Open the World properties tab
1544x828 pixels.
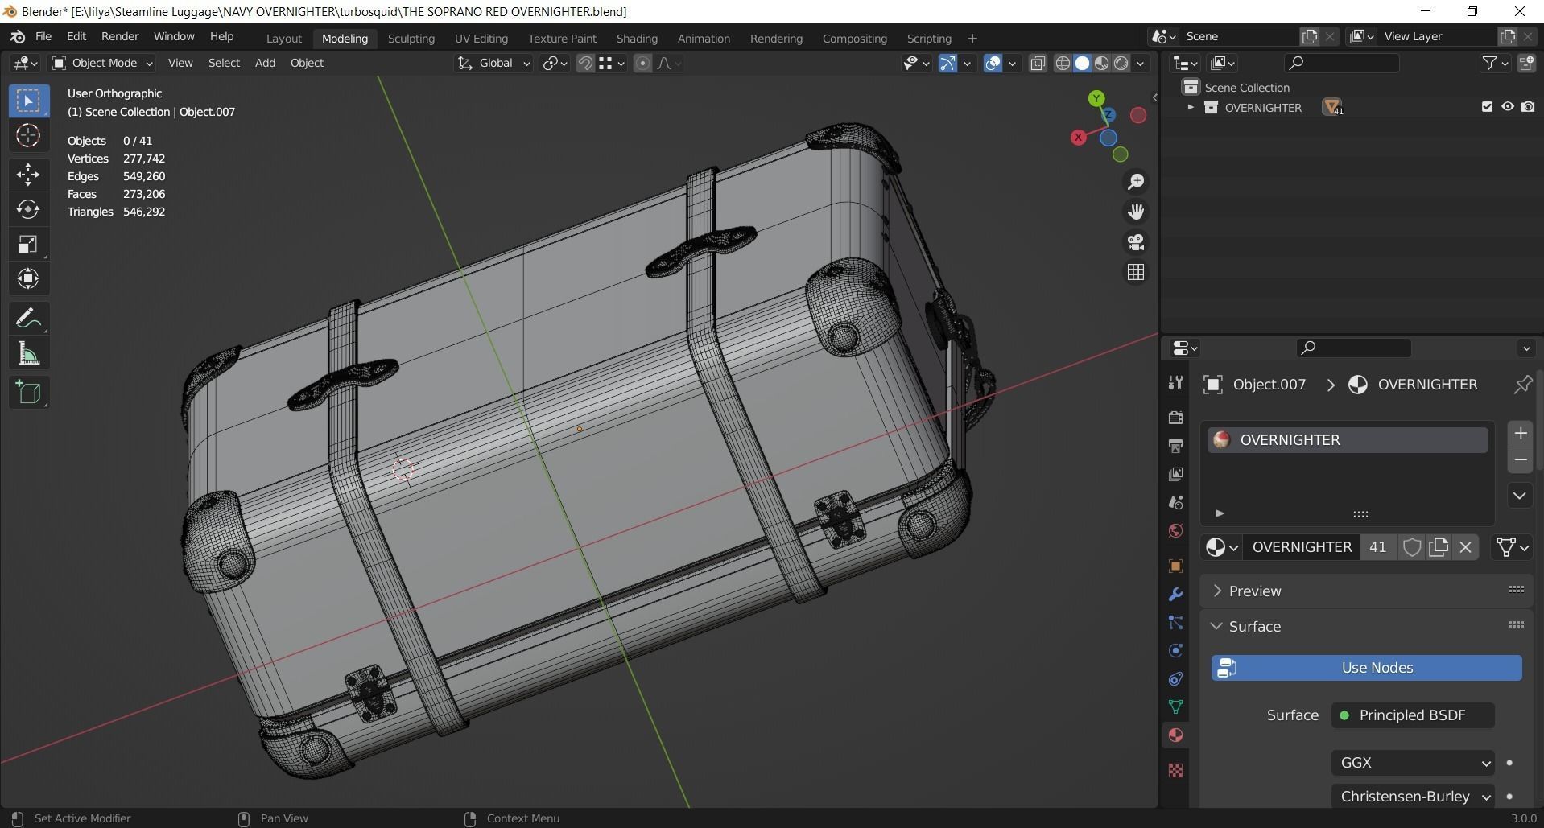point(1175,530)
